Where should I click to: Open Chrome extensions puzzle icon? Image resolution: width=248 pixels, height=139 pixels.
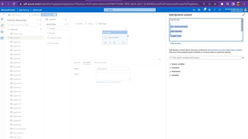[x=222, y=4]
